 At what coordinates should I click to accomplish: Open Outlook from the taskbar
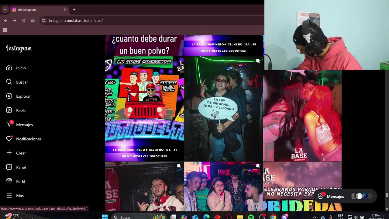coord(195,217)
